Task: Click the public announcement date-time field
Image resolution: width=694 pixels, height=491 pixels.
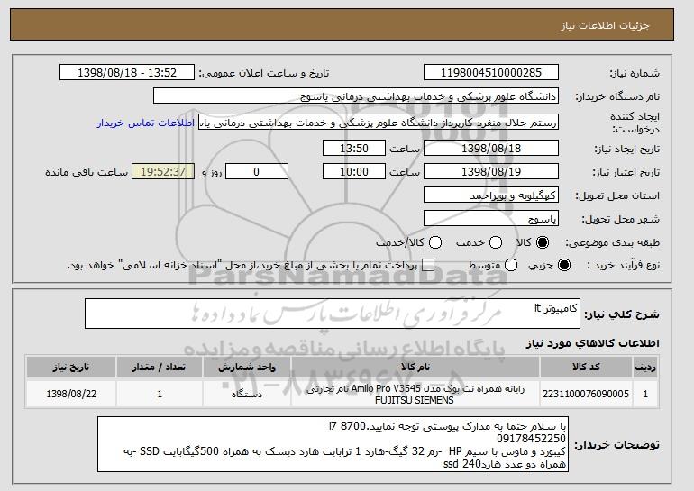Action: (127, 73)
